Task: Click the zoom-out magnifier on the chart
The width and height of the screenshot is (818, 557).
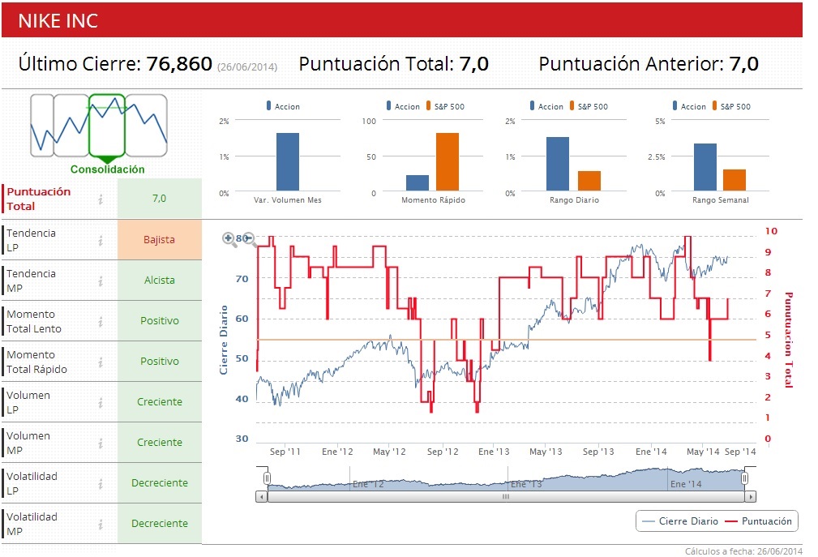Action: pos(250,239)
